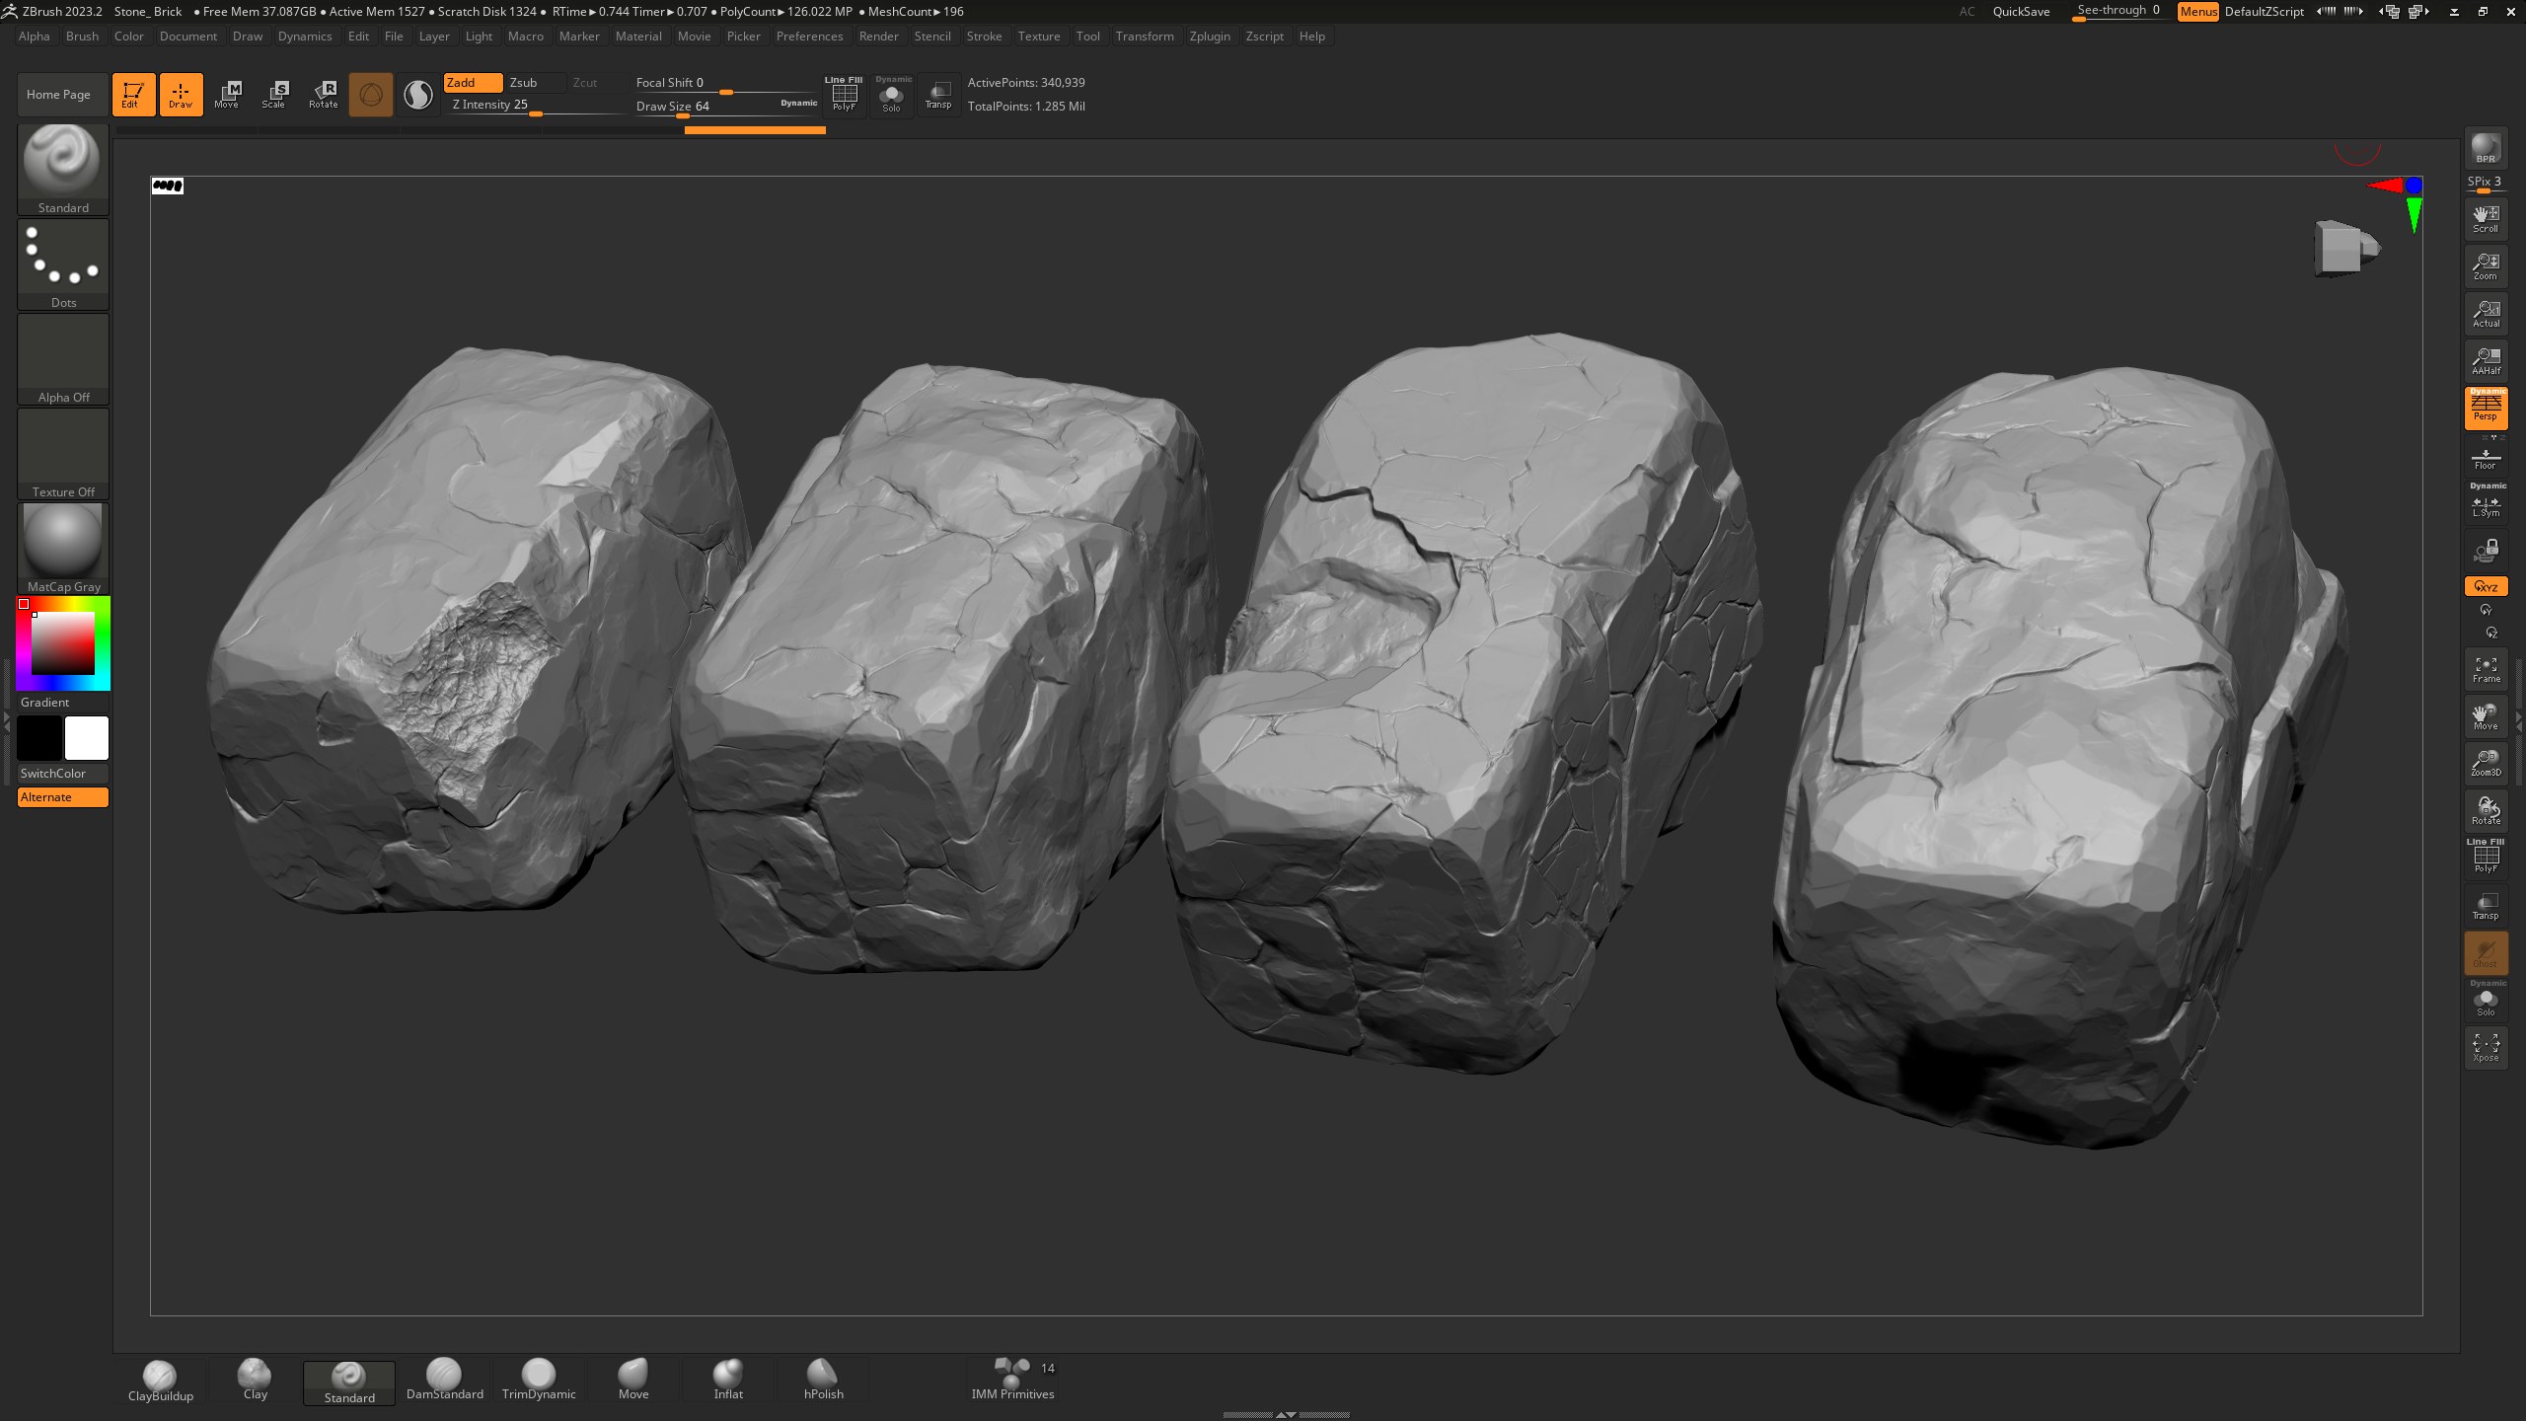Open the Tool menu
This screenshot has width=2526, height=1421.
1087,37
